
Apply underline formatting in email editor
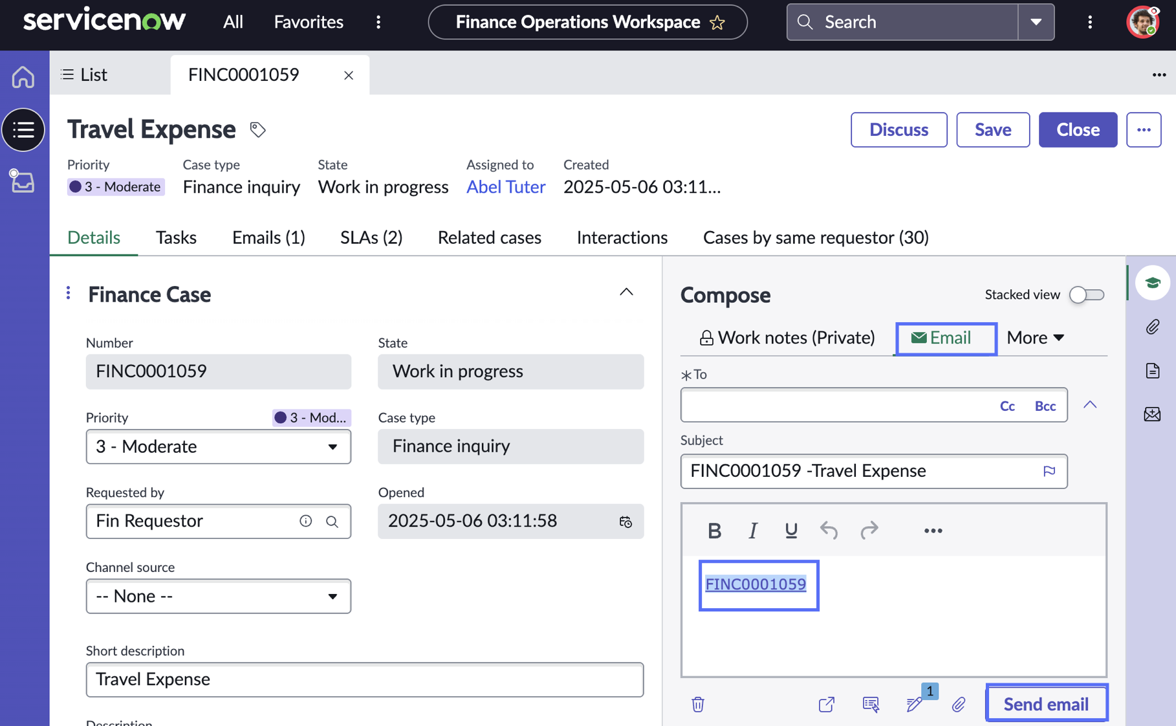pyautogui.click(x=790, y=531)
